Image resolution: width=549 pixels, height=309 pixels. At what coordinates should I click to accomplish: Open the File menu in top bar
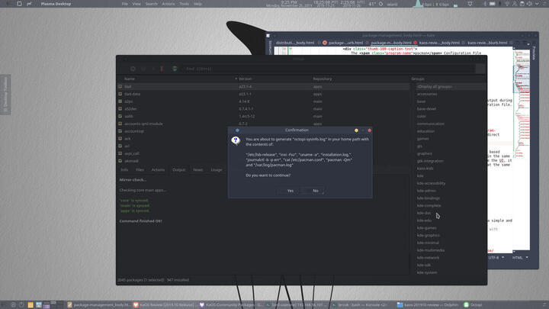tap(124, 4)
